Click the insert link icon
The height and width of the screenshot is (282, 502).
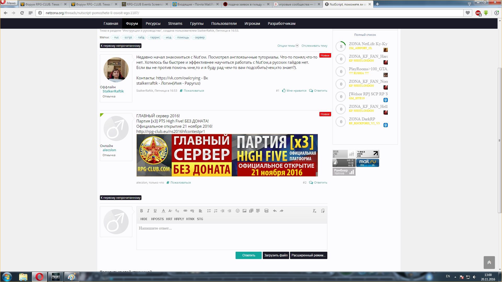coord(185,211)
